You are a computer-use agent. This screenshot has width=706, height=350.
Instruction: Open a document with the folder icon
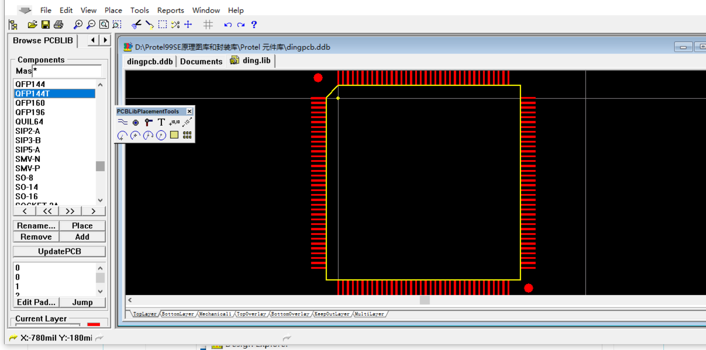tap(32, 25)
